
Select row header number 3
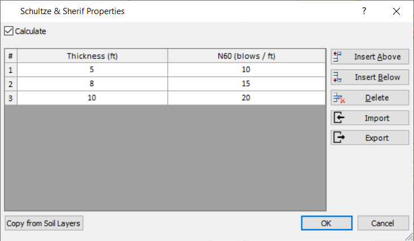[11, 98]
